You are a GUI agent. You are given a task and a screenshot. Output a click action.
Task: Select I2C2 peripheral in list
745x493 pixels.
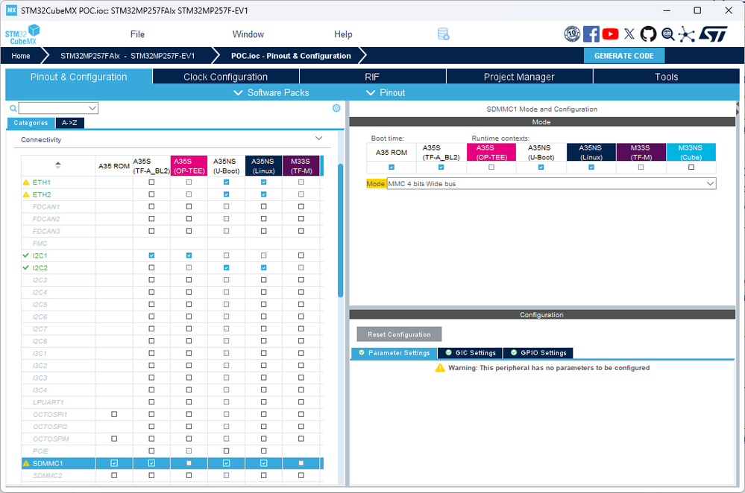tap(40, 267)
